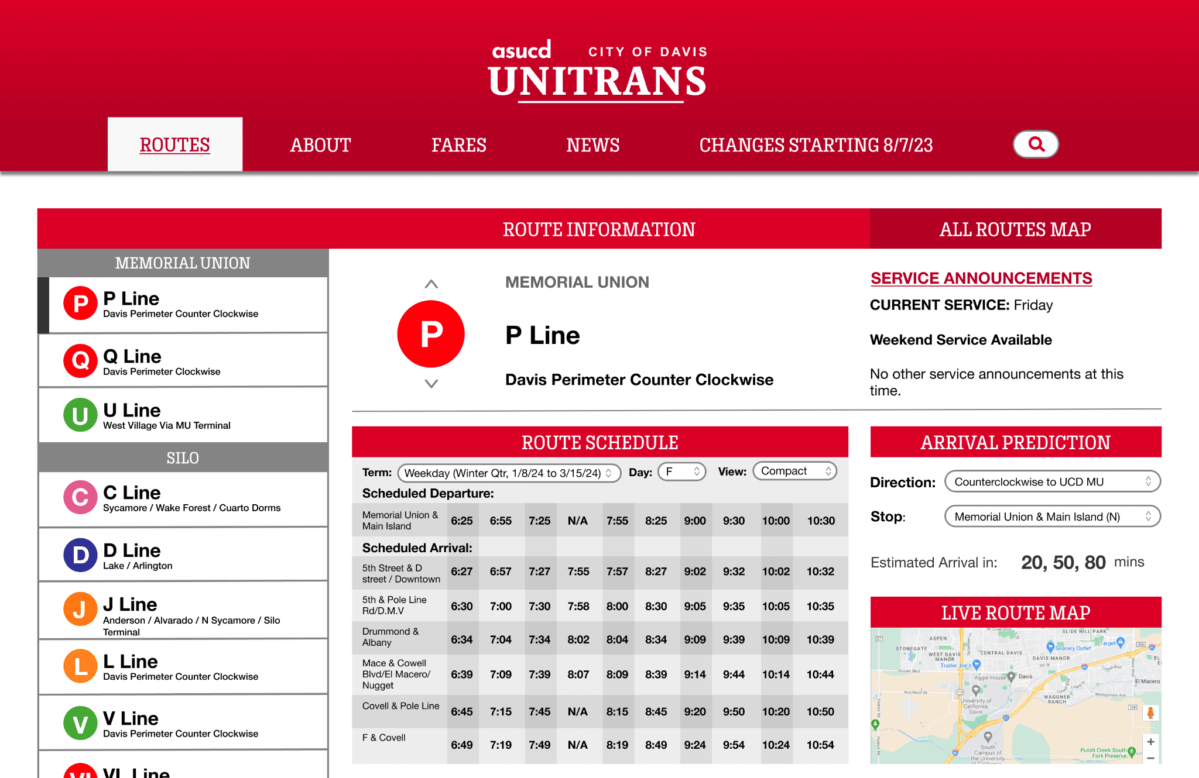Image resolution: width=1199 pixels, height=778 pixels.
Task: Click the search magnifier button
Action: 1036,144
